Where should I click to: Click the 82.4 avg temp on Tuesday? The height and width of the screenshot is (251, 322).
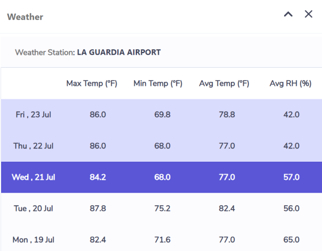pos(227,209)
